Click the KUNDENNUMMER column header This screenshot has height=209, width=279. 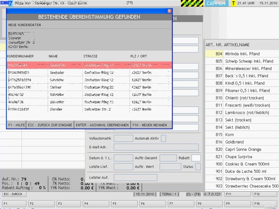click(20, 56)
